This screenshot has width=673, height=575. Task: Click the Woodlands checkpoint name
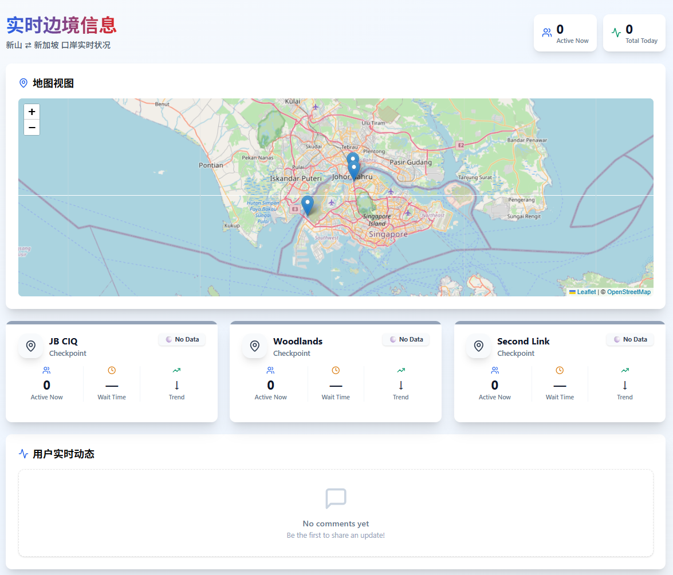(x=298, y=342)
